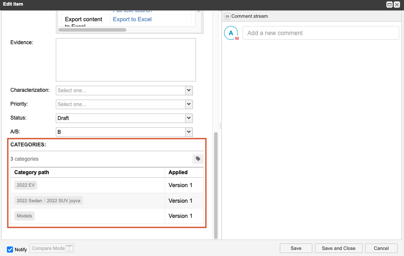The image size is (404, 256).
Task: Click Version 1 in the Models row
Action: tap(180, 216)
